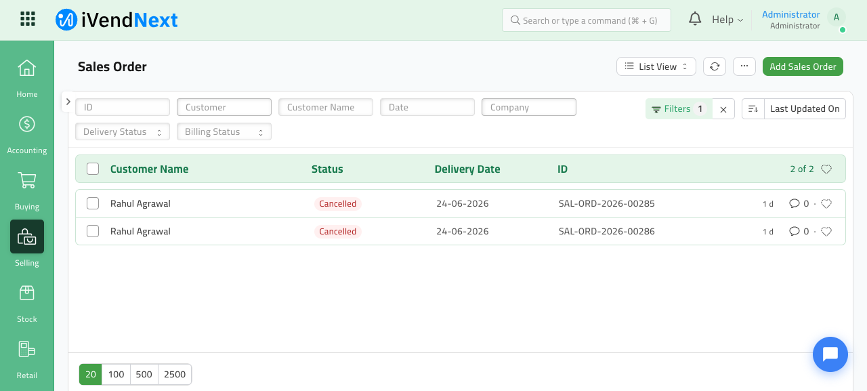
Task: Open the three-dot more options menu
Action: 744,66
